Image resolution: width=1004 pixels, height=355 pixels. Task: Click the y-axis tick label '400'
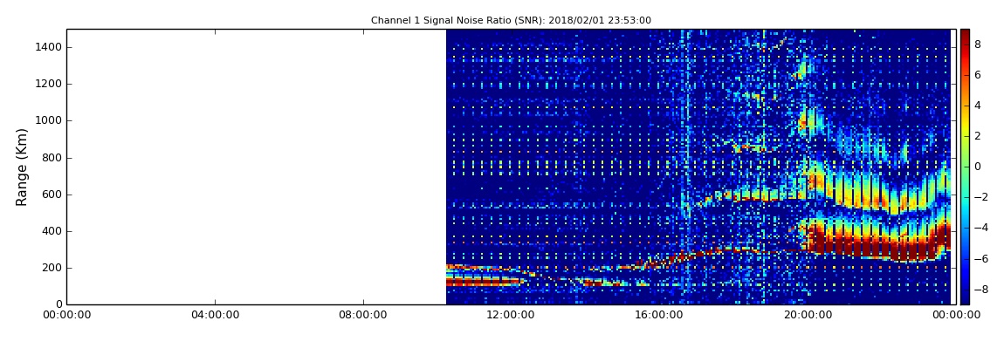click(x=52, y=231)
